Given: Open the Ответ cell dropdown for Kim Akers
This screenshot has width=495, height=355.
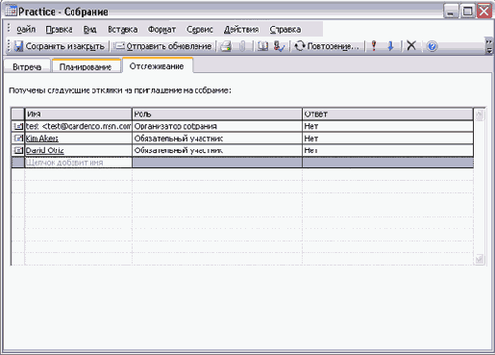Looking at the screenshot, I should point(387,139).
